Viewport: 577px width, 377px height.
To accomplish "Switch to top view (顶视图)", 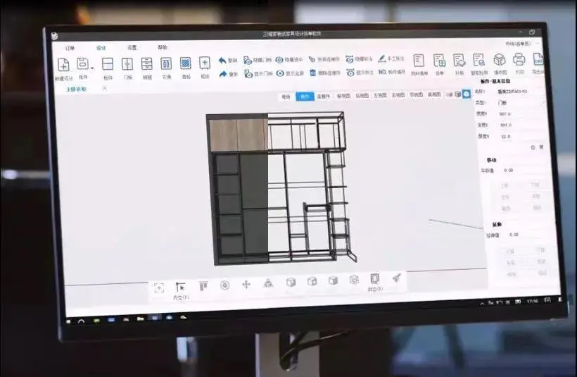I will (416, 94).
